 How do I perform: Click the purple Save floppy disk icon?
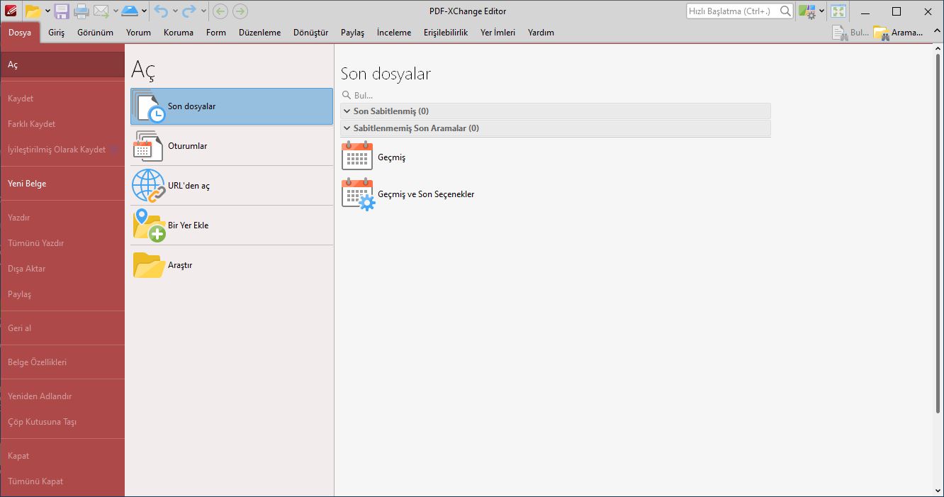tap(62, 11)
